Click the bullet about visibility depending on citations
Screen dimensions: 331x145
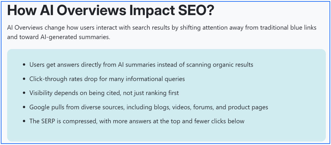(x=104, y=93)
